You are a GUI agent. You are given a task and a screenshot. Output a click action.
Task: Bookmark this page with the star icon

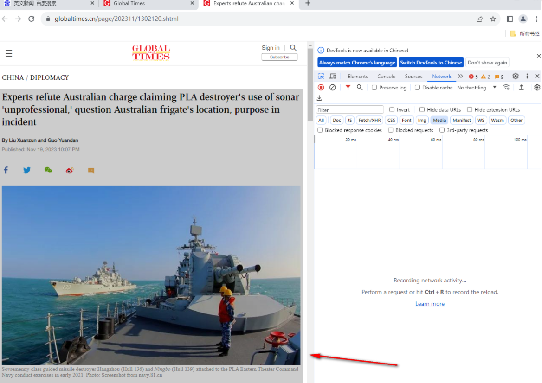coord(493,19)
